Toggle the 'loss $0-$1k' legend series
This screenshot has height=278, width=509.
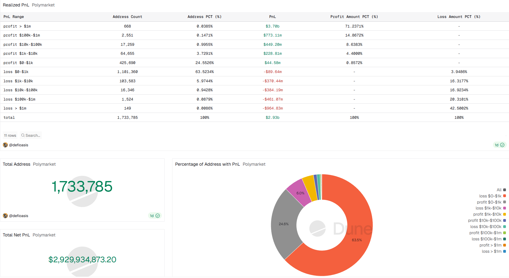[490, 196]
